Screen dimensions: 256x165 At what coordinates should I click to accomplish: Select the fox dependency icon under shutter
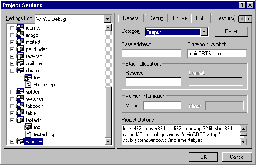click(28, 77)
